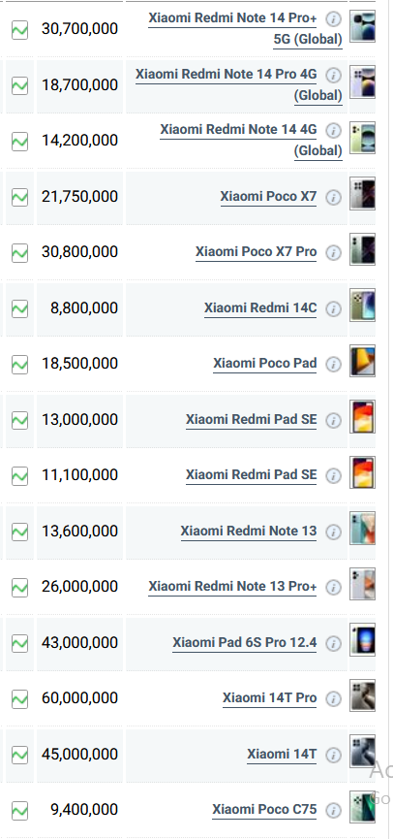The image size is (393, 839).
Task: Click info icon next to Xiaomi 14T
Action: click(x=333, y=755)
